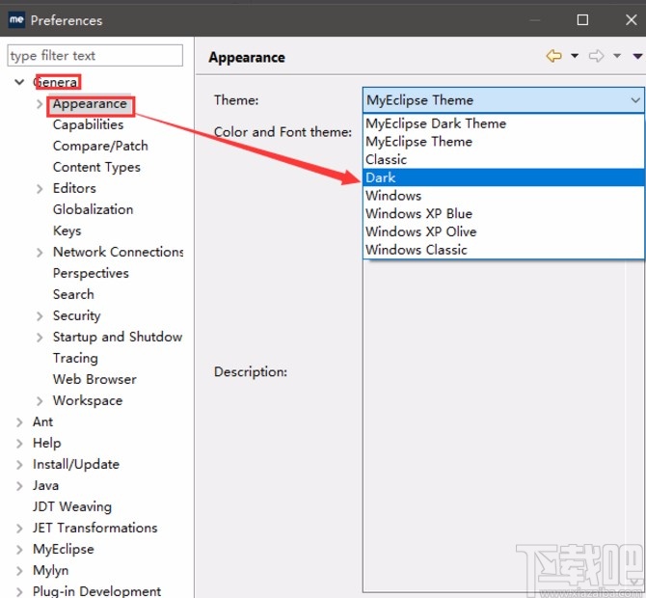Select the Security tree item
Viewport: 646px width, 598px height.
(x=76, y=316)
